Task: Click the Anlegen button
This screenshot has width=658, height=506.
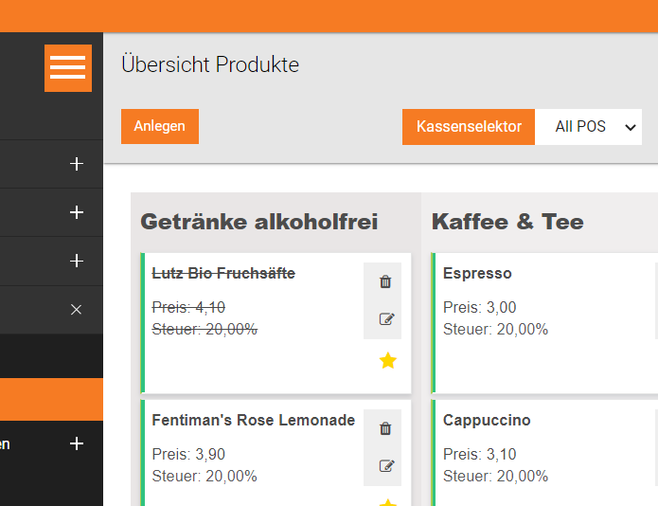Action: tap(160, 126)
